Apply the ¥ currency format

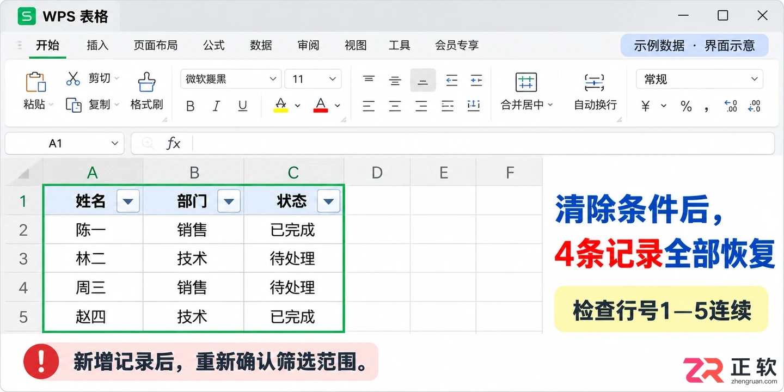(646, 106)
